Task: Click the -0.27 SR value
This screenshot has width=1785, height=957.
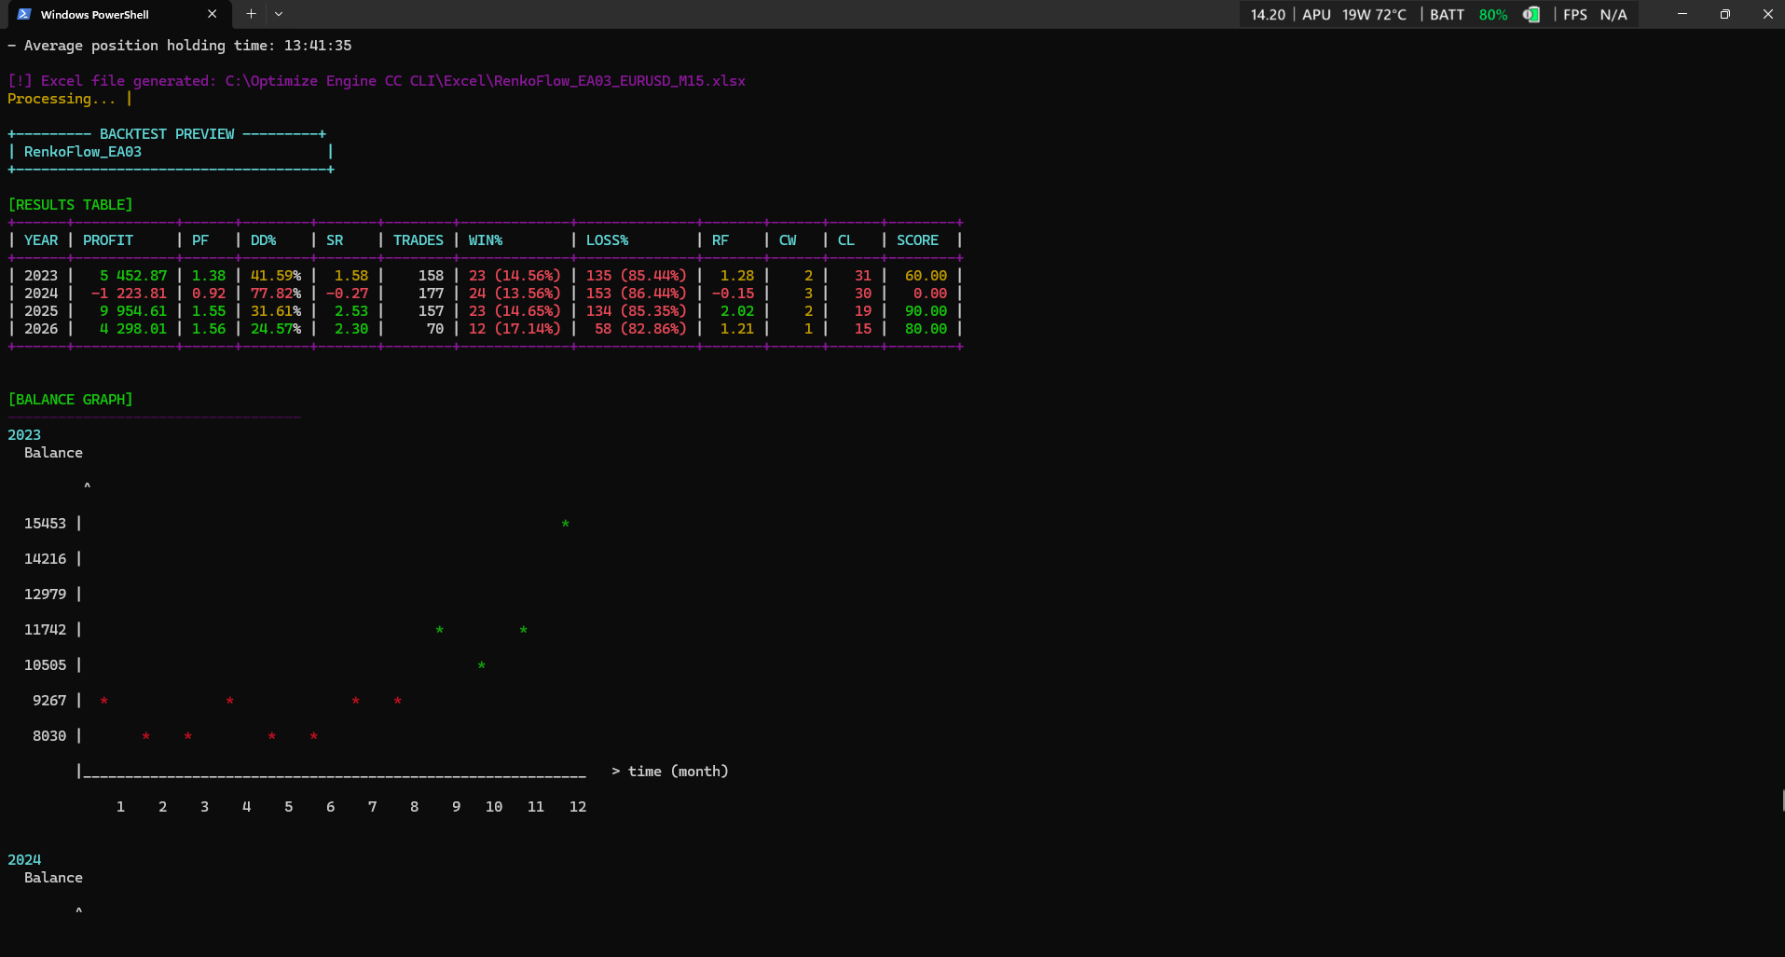Action: (347, 294)
